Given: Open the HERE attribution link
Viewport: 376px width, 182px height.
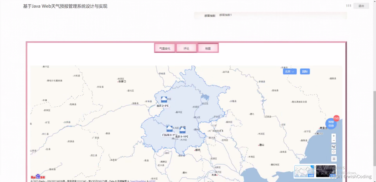Looking at the screenshot, I should [152, 181].
